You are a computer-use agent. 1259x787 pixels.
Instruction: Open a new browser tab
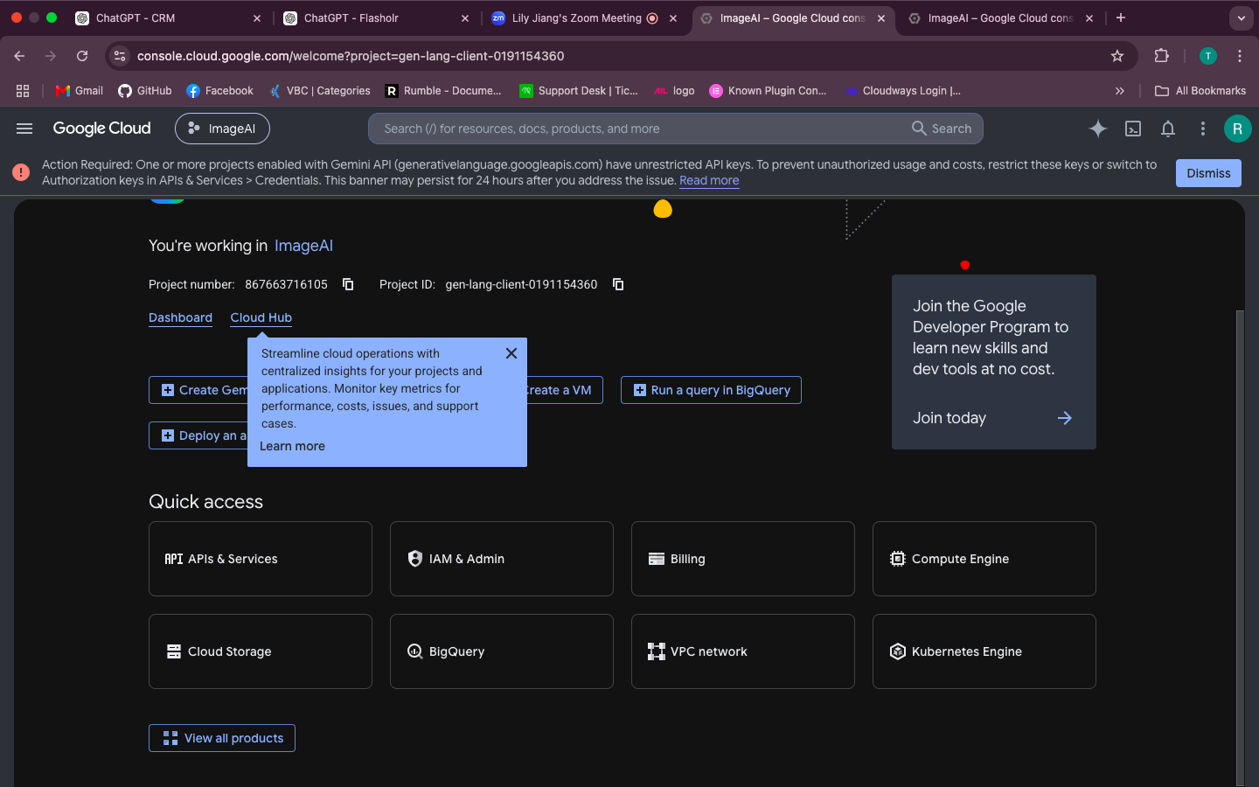pos(1121,17)
